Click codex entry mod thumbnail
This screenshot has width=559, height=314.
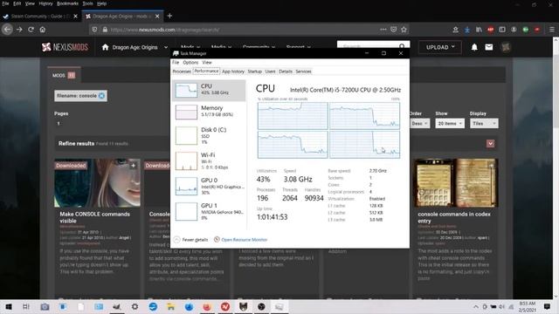(x=455, y=182)
